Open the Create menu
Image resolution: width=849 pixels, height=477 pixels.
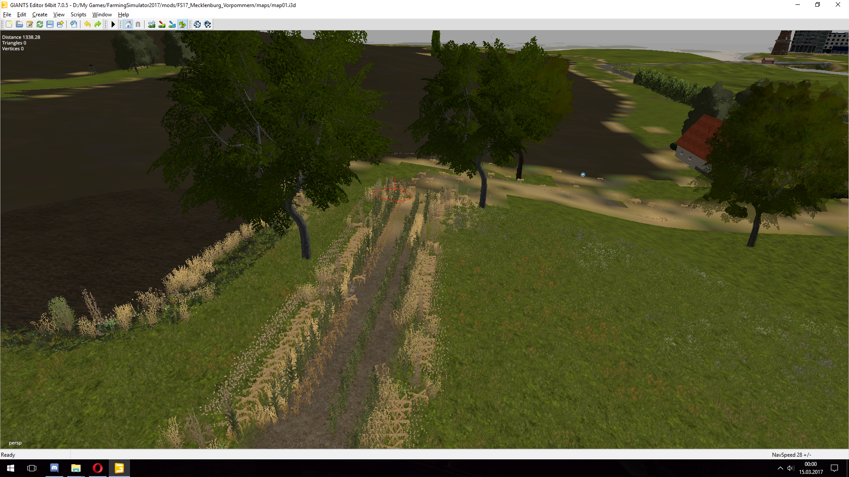pyautogui.click(x=39, y=15)
